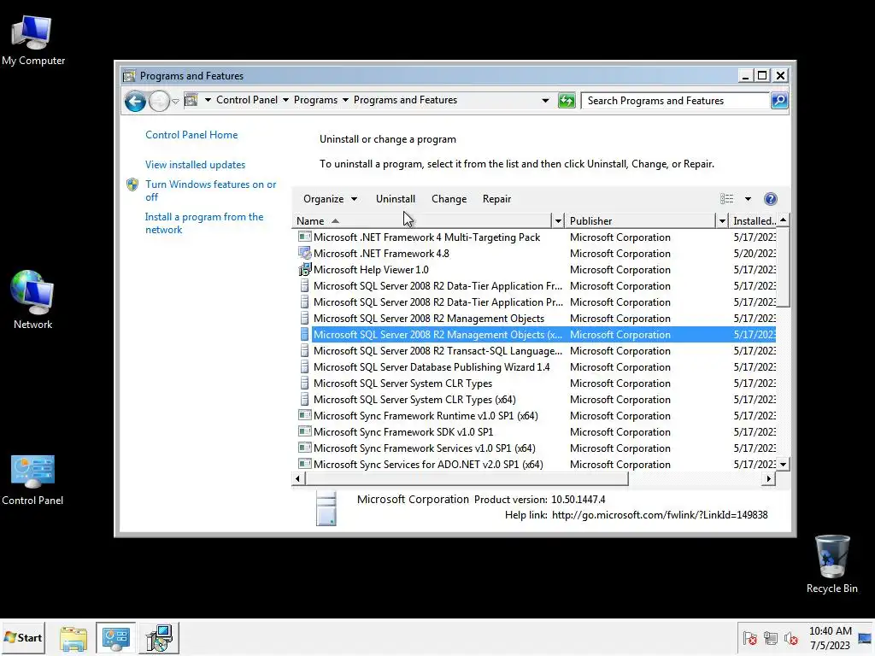This screenshot has height=656, width=875.
Task: Open the recent pages dropdown arrow
Action: point(175,101)
